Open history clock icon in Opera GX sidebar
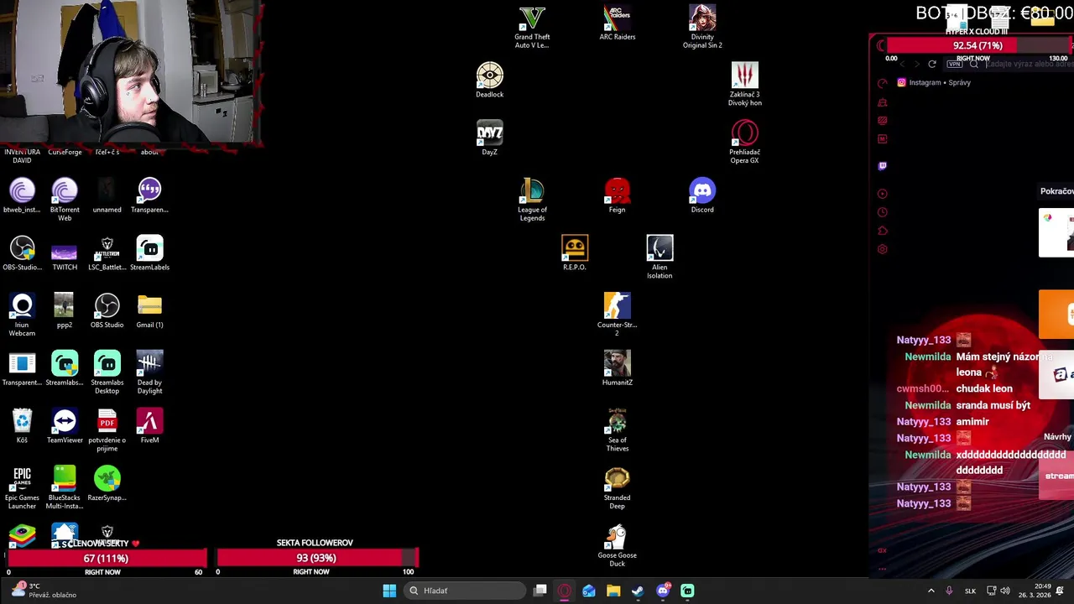 882,212
